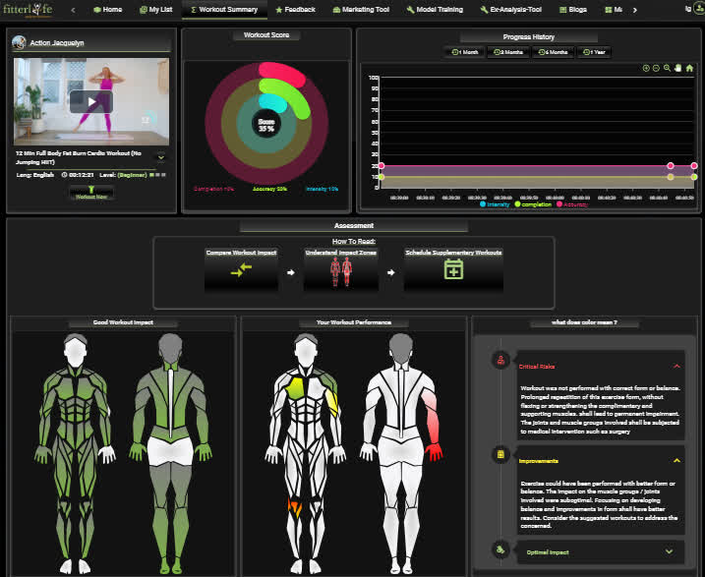Open the Marketing Tool tab
This screenshot has height=577, width=705.
point(361,10)
